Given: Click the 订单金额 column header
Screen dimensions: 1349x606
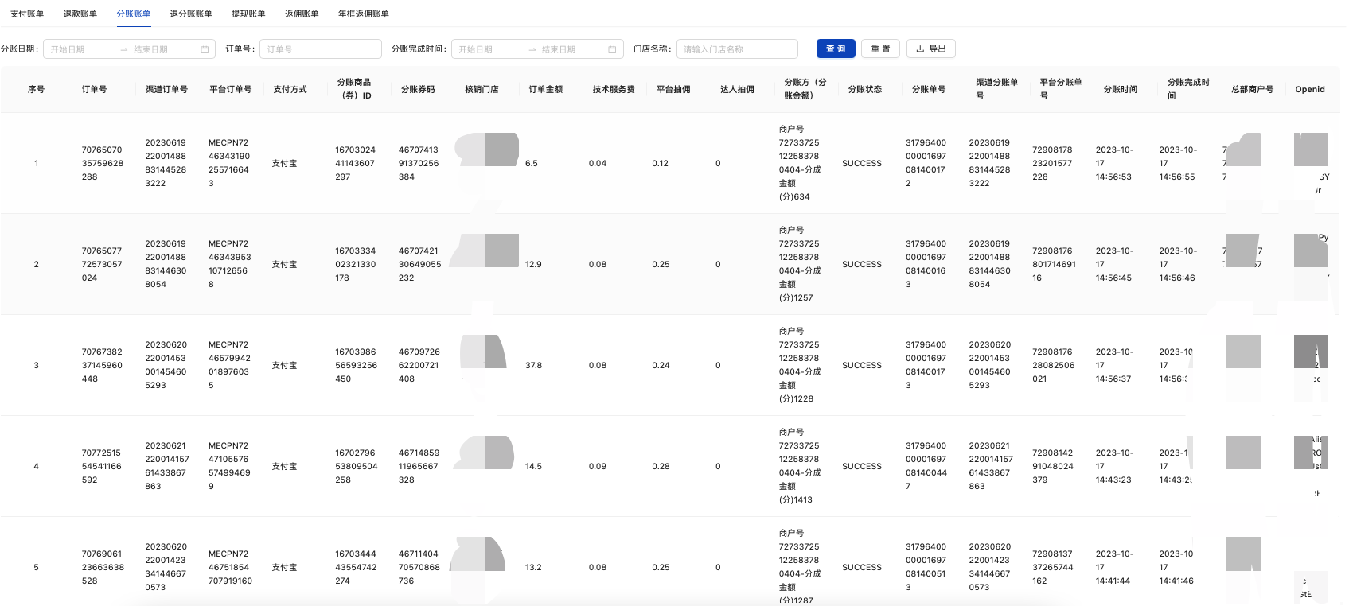Looking at the screenshot, I should [546, 89].
